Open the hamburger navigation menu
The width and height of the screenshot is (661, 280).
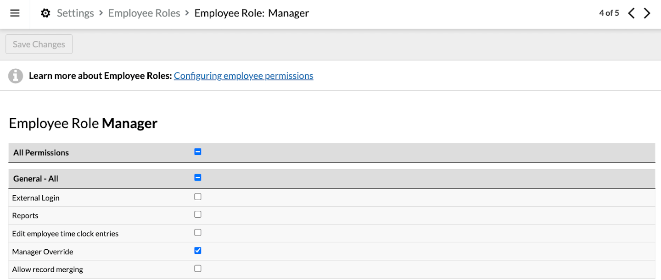click(15, 13)
